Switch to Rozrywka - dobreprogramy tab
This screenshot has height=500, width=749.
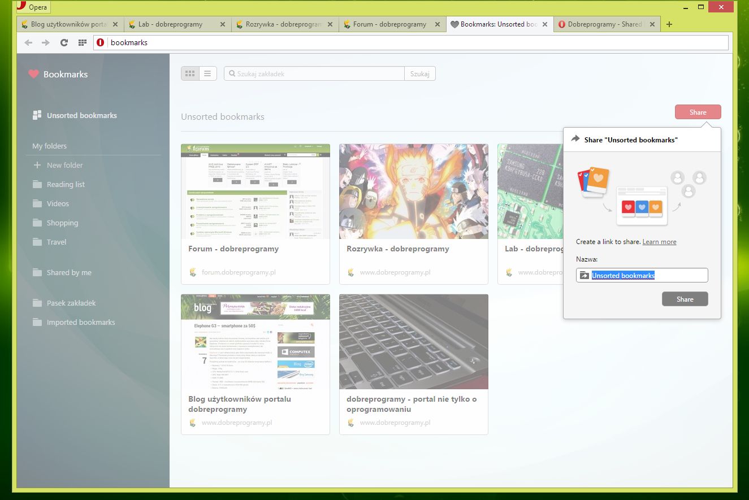pyautogui.click(x=285, y=24)
